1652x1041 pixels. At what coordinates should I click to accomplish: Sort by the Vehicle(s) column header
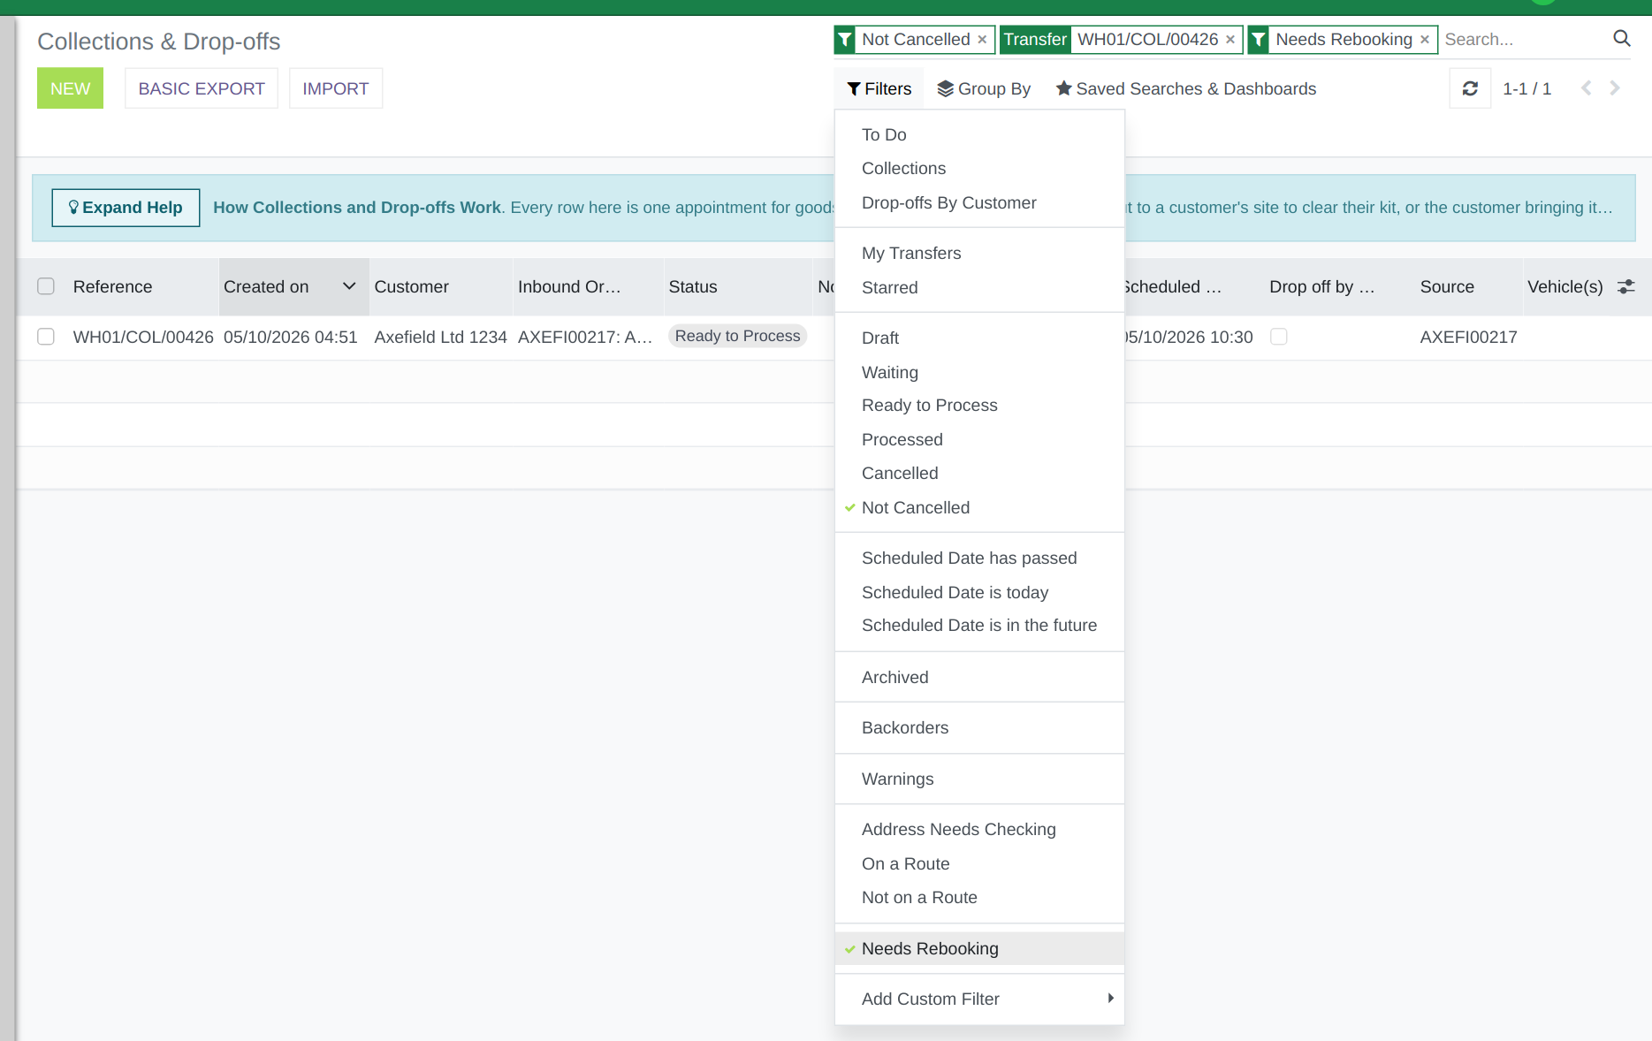pos(1565,286)
